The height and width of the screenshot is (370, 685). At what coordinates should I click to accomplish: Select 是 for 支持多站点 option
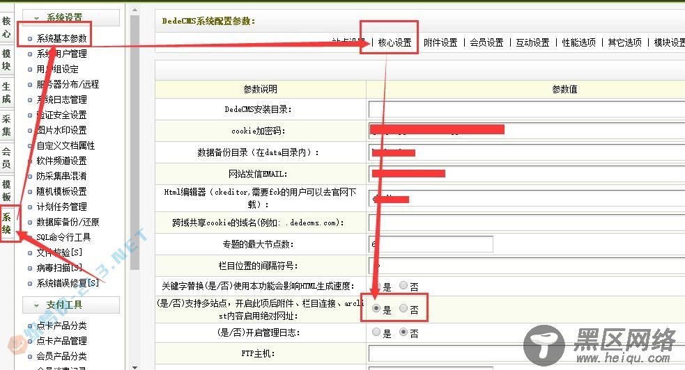[376, 308]
